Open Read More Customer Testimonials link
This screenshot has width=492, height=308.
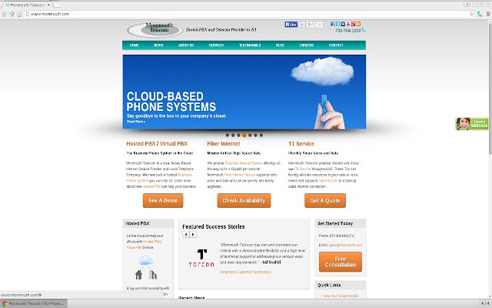pyautogui.click(x=245, y=272)
